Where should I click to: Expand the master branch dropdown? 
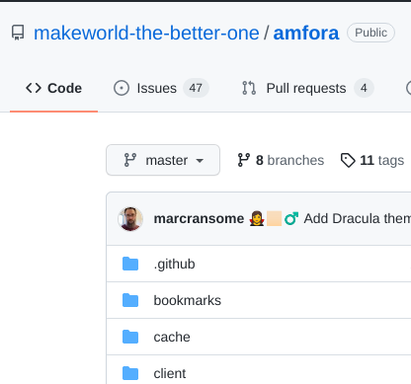[x=163, y=160]
